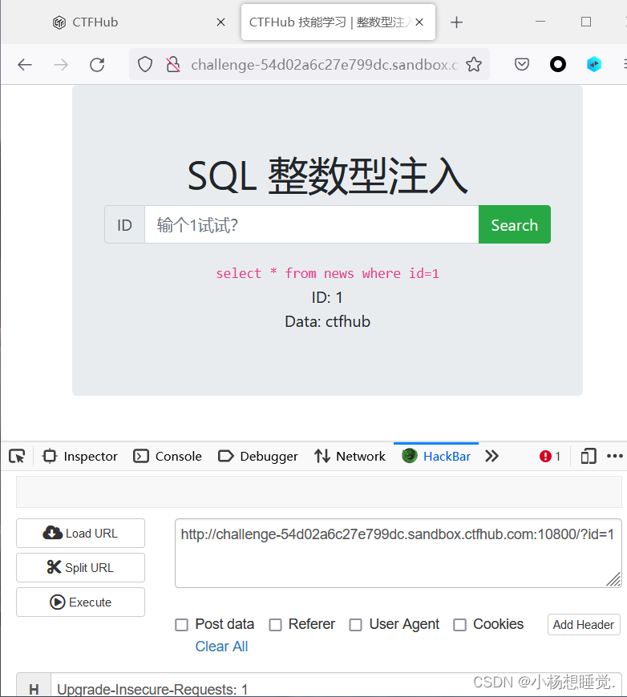The width and height of the screenshot is (627, 697).
Task: Click the browser forward arrow
Action: click(x=61, y=65)
